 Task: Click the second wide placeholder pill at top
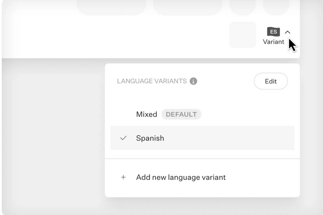[187, 7]
